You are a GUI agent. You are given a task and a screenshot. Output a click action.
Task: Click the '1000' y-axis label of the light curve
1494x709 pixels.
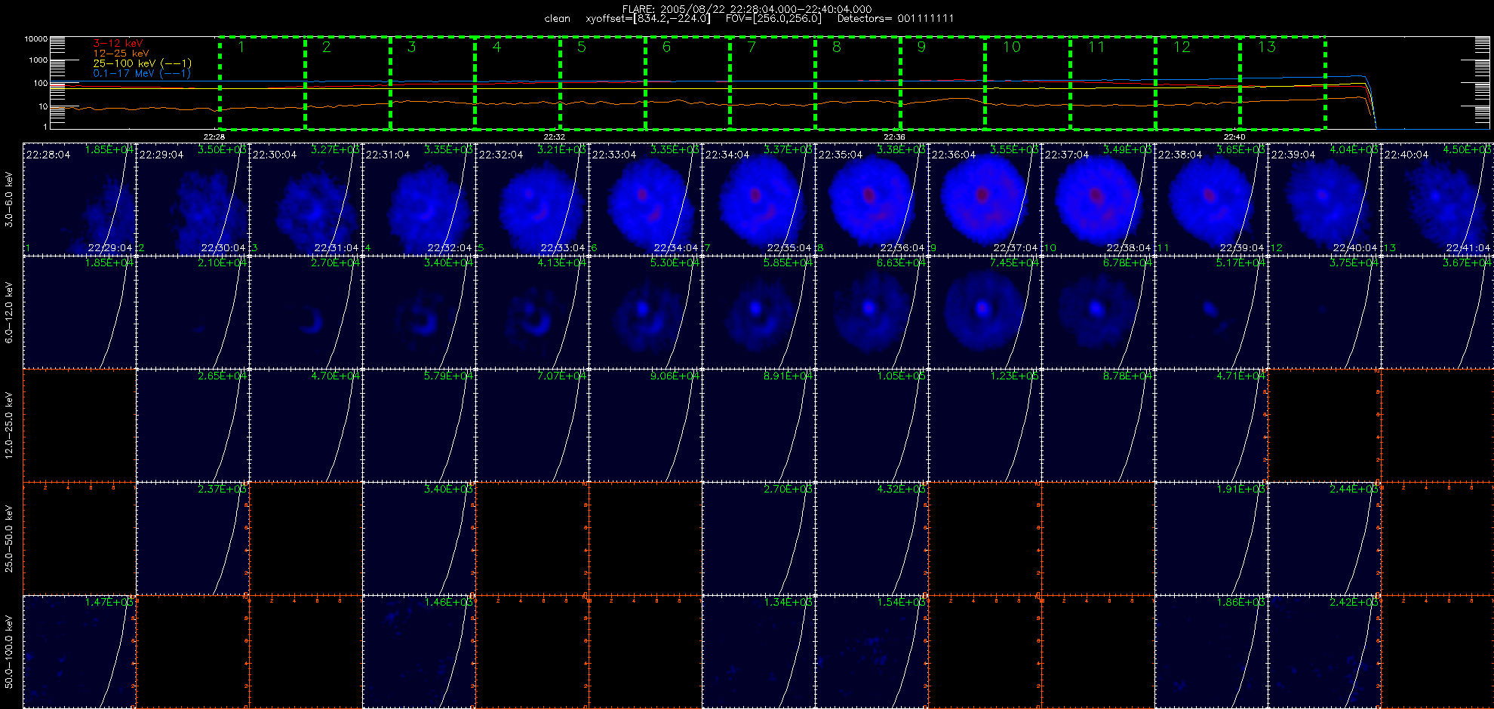pos(38,60)
